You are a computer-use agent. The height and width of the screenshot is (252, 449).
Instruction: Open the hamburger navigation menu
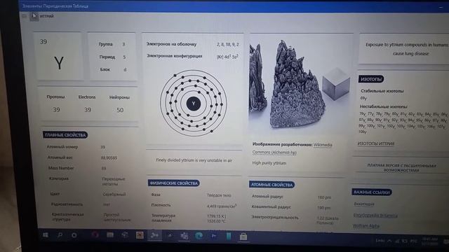click(x=25, y=16)
